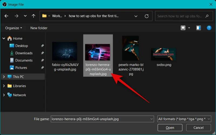Toggle the preview pane
Screen dimensions: 216x135
coord(198,28)
